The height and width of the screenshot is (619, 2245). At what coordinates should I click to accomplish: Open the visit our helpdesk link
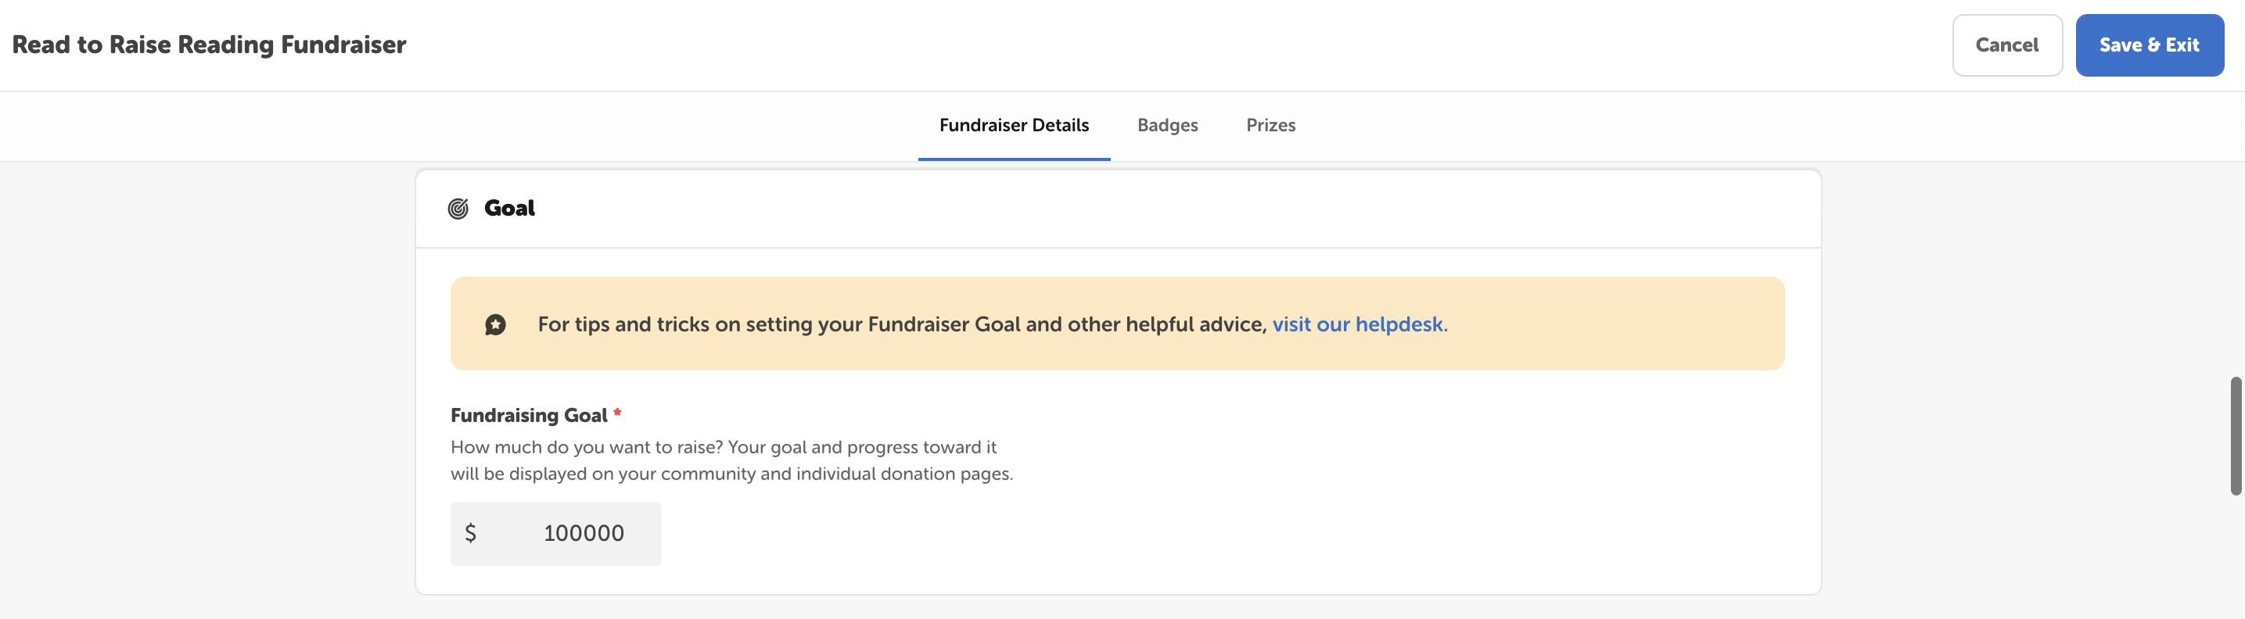tap(1358, 324)
